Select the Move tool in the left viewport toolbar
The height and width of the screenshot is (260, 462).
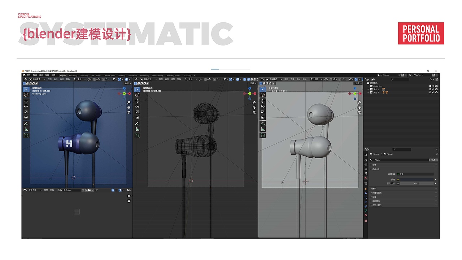pyautogui.click(x=26, y=101)
